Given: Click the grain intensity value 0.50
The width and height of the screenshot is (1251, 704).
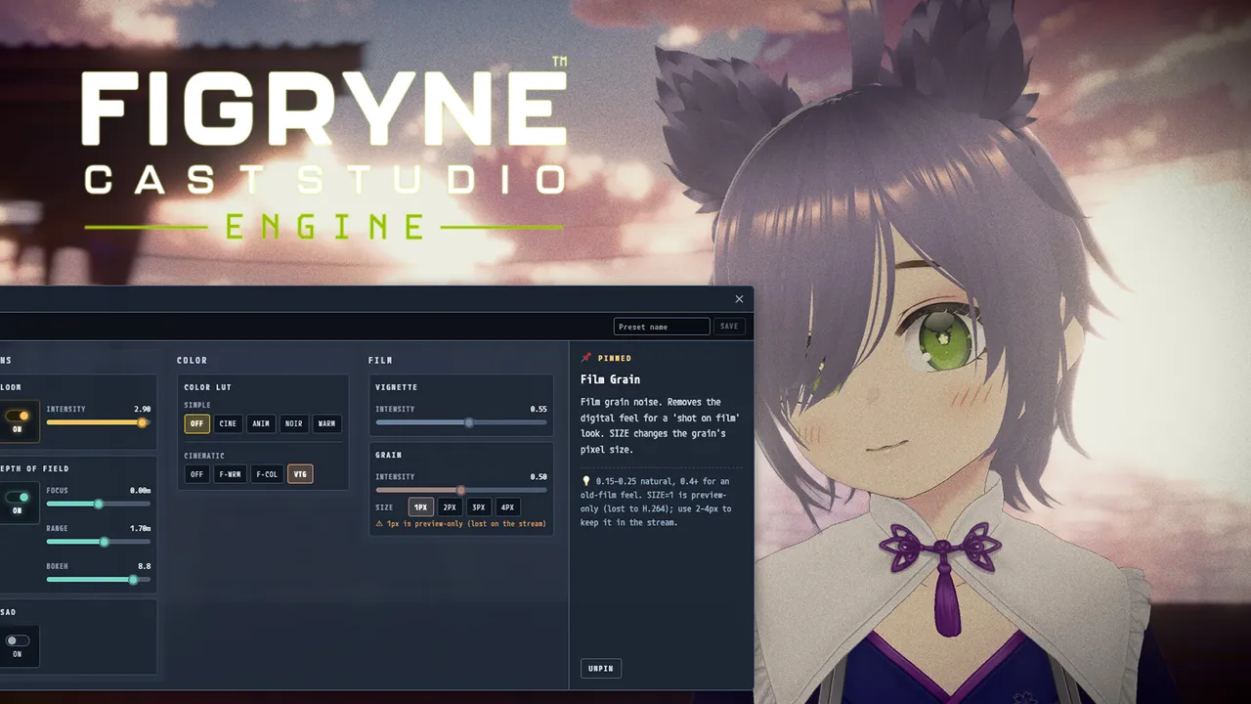Looking at the screenshot, I should [x=539, y=476].
